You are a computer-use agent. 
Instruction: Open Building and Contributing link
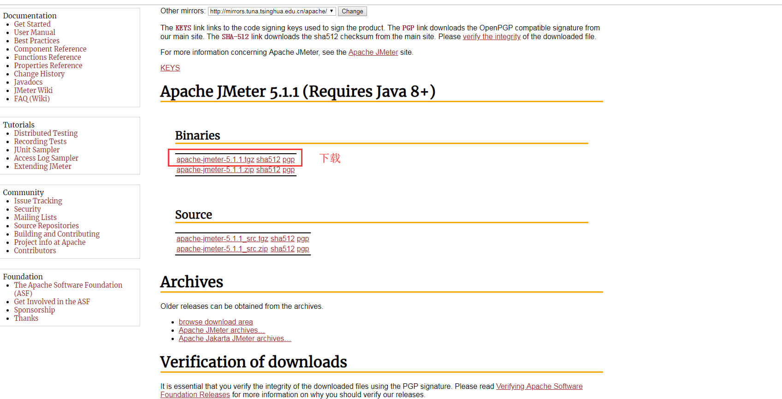click(x=57, y=234)
